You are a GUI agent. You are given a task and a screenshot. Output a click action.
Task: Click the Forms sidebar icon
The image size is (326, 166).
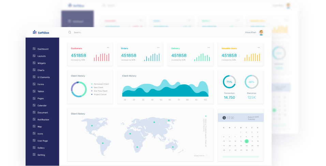34,84
